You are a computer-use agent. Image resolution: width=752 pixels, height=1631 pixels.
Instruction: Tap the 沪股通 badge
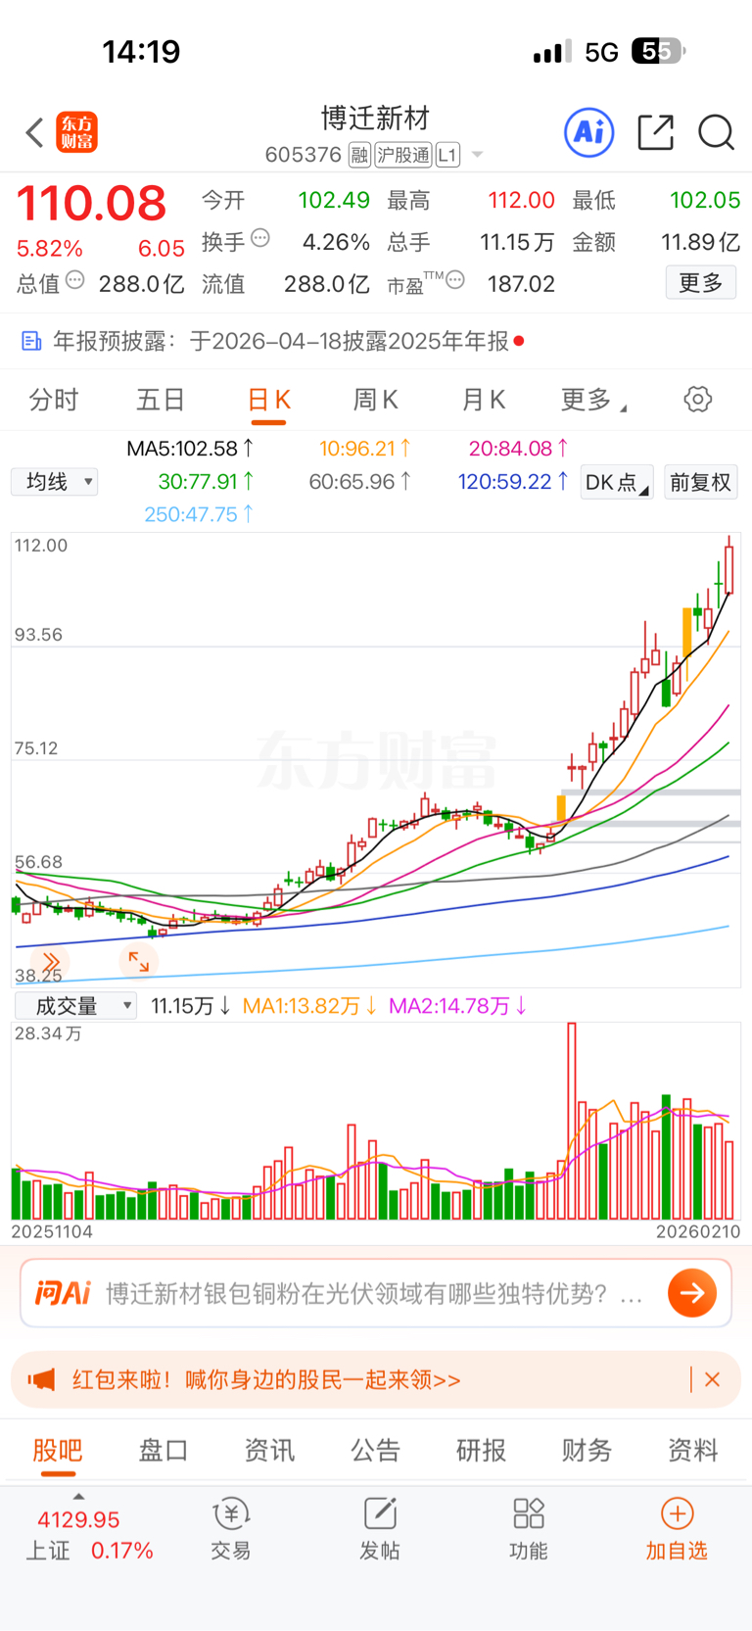(403, 155)
